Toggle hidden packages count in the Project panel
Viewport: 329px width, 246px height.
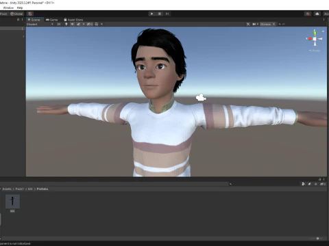tap(323, 184)
